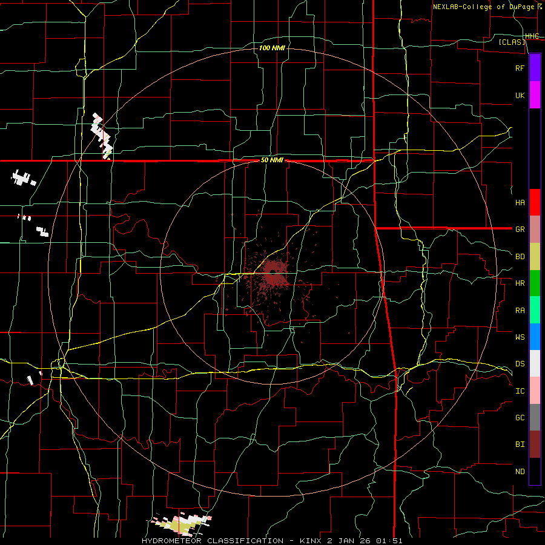
Task: Click the '50 NMI' range ring label
Action: (272, 160)
